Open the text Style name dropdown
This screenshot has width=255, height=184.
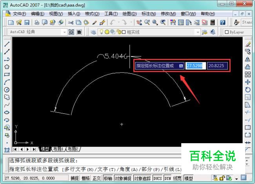pos(247,22)
